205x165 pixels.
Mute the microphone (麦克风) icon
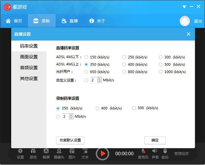click(143, 151)
